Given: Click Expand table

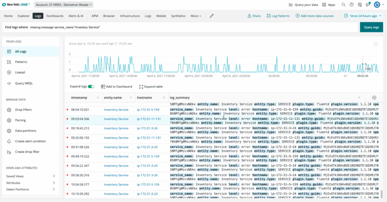Looking at the screenshot, I should click(x=151, y=87).
